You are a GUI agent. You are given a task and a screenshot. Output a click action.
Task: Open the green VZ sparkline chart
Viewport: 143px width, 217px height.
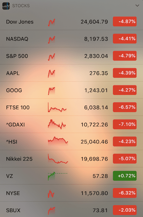pos(58,176)
